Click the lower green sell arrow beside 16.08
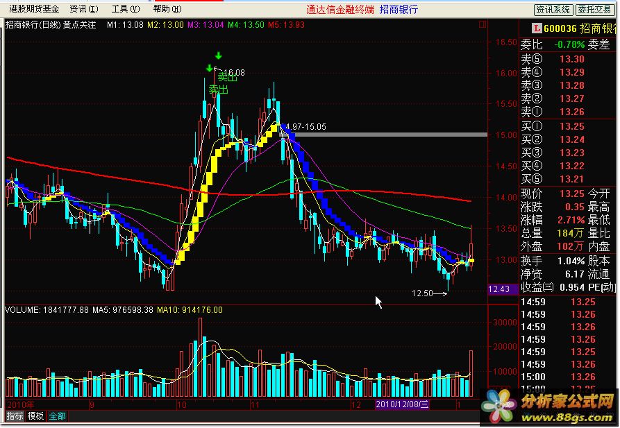This screenshot has height=428, width=620. point(210,69)
